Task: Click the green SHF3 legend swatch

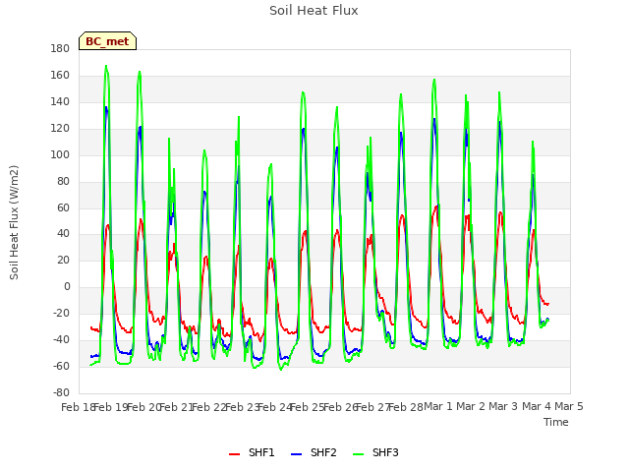Action: [358, 454]
